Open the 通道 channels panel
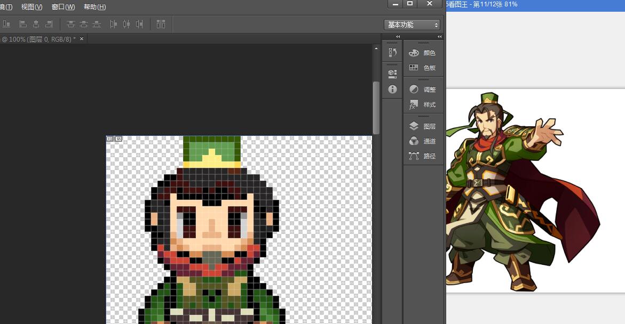The height and width of the screenshot is (324, 625). tap(423, 141)
